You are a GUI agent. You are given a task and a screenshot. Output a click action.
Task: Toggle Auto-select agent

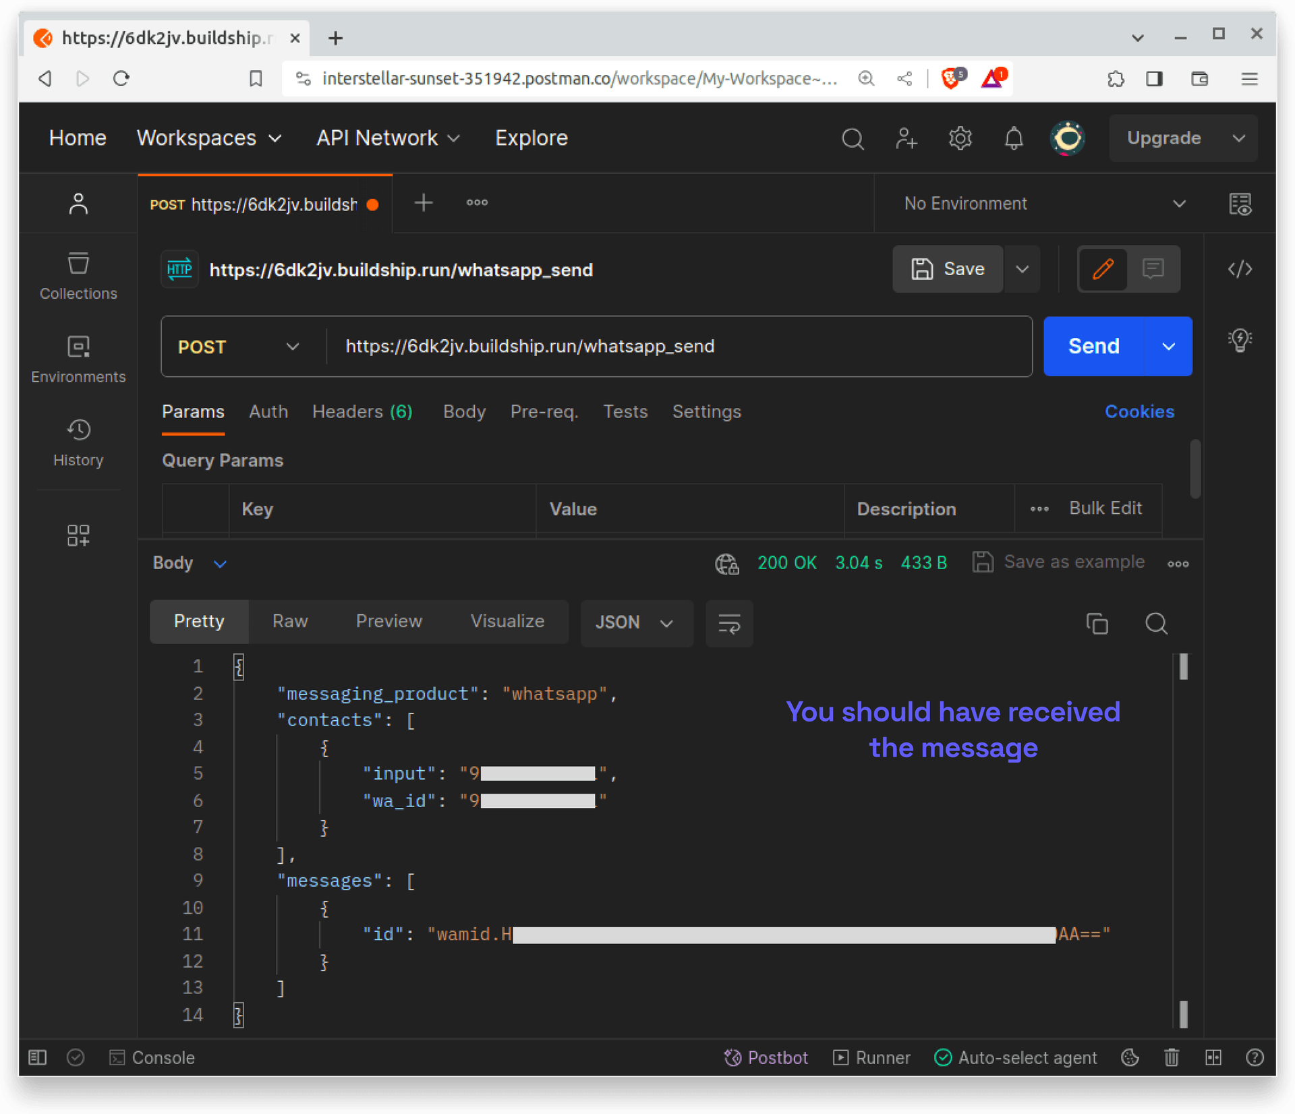[1015, 1057]
